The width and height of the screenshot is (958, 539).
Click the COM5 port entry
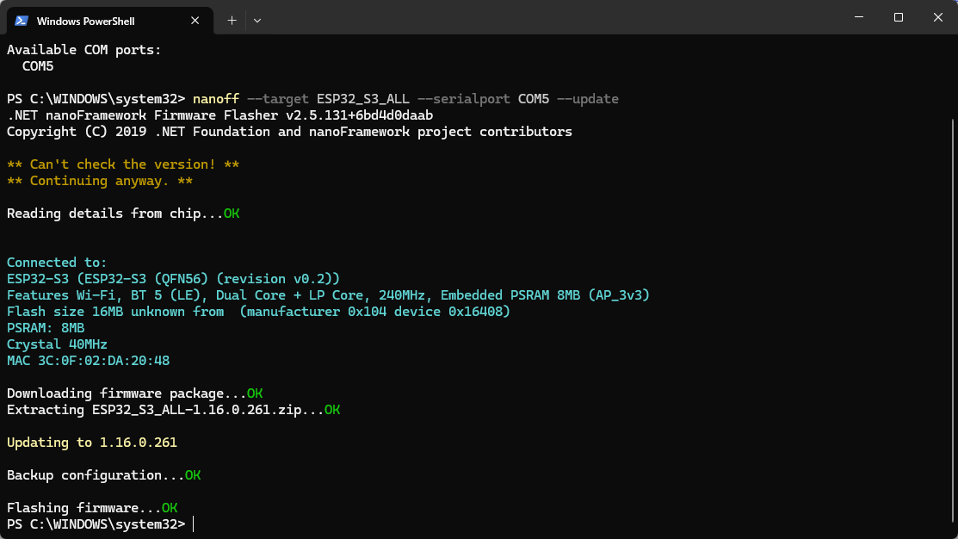point(38,66)
